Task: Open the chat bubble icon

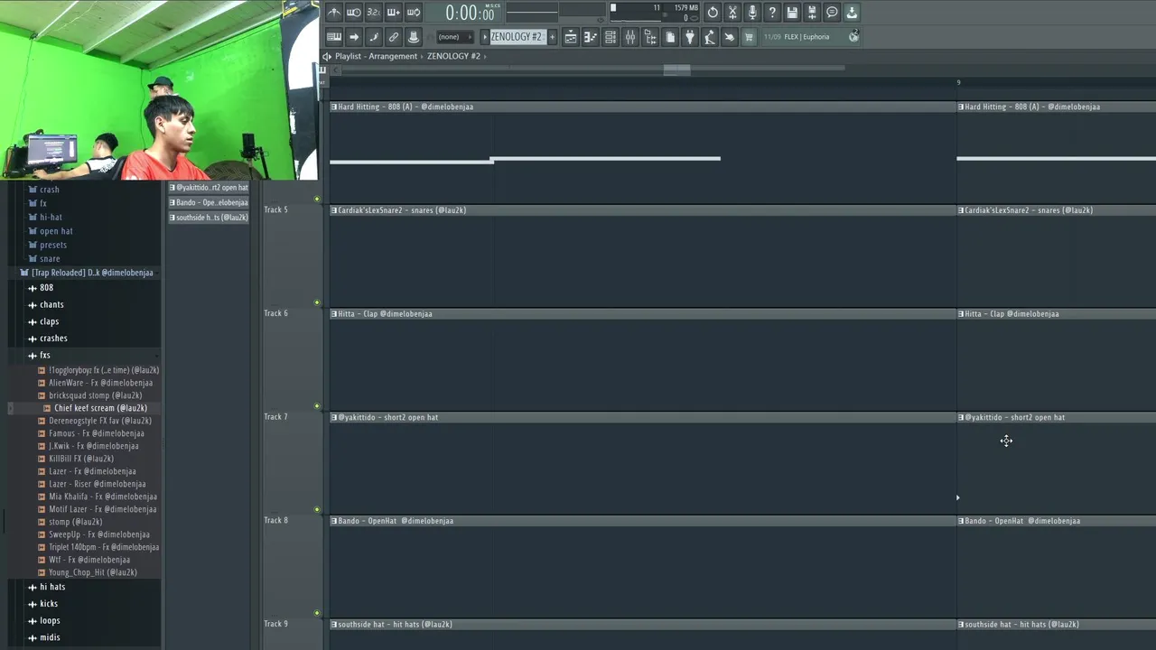Action: [832, 13]
